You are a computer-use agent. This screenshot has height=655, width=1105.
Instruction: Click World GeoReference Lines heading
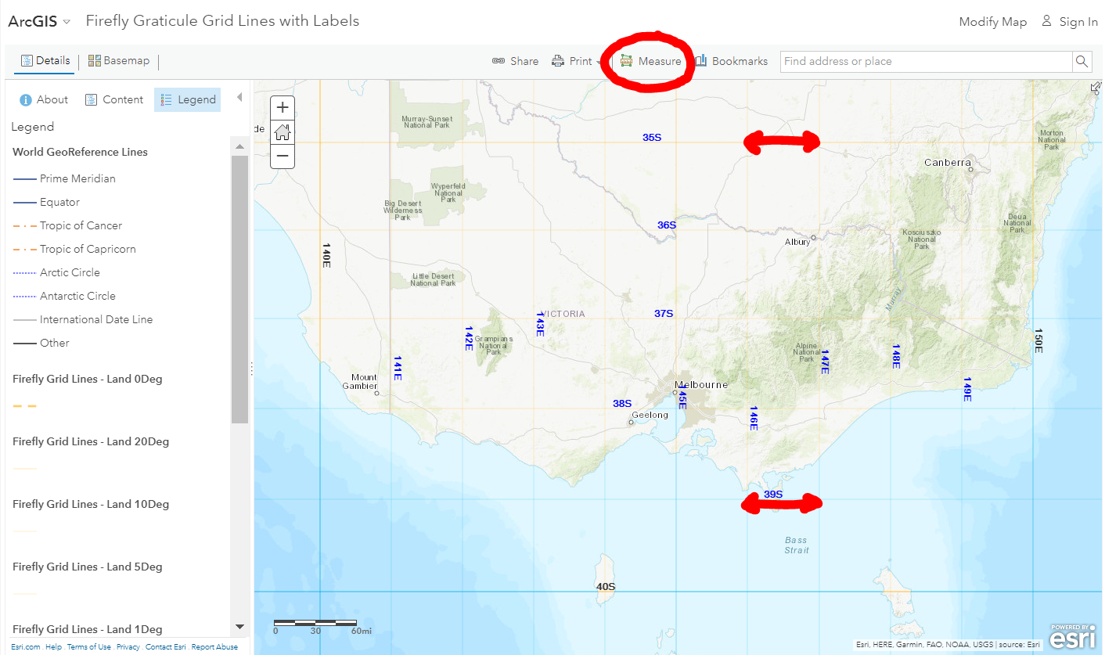tap(80, 152)
